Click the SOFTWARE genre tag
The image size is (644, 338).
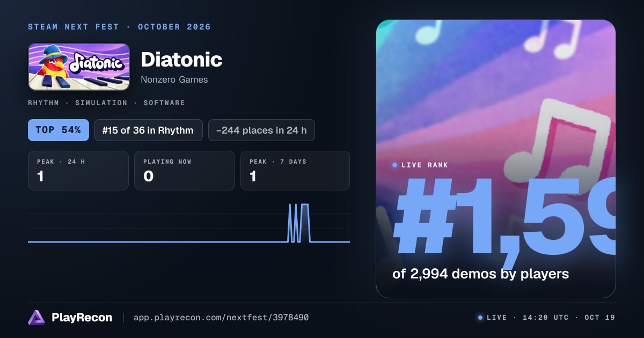tap(164, 102)
